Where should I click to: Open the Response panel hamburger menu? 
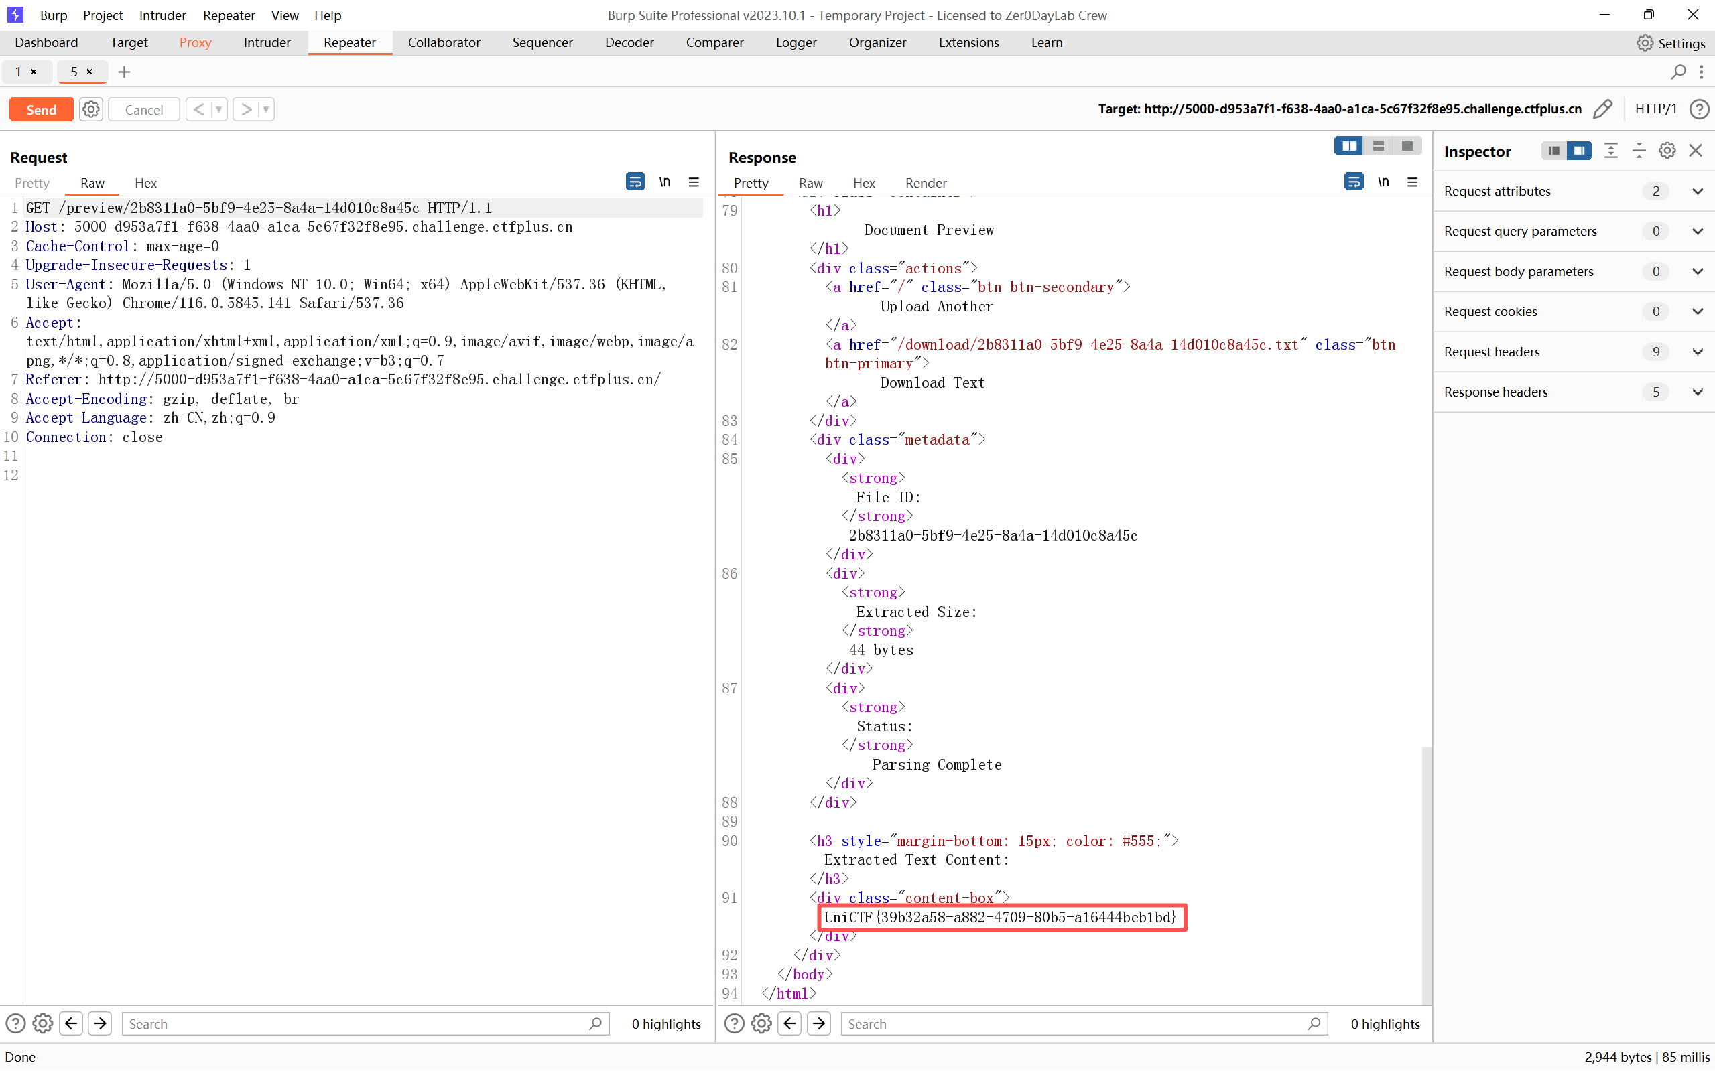1412,182
